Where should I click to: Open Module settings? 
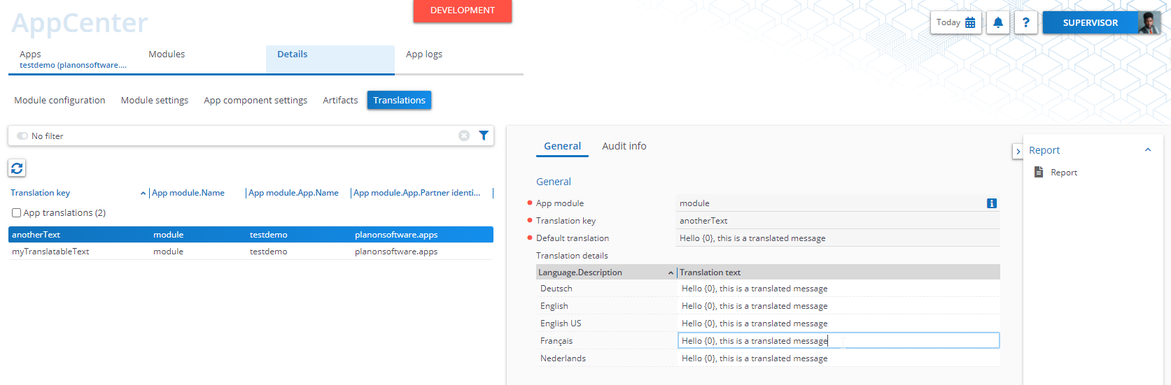pos(155,101)
